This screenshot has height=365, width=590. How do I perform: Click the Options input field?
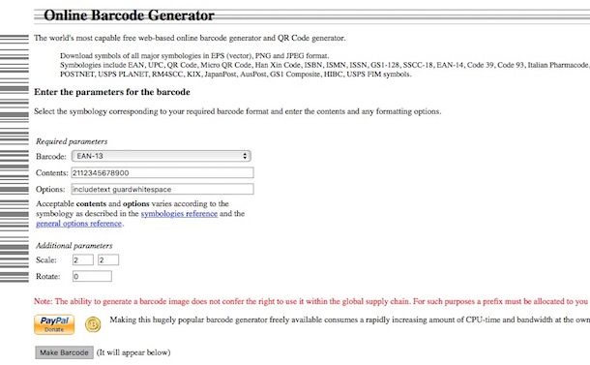point(162,189)
